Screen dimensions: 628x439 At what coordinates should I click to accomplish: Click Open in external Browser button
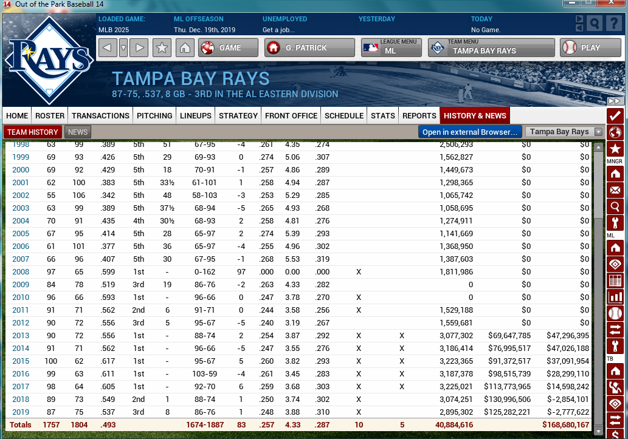pyautogui.click(x=470, y=132)
